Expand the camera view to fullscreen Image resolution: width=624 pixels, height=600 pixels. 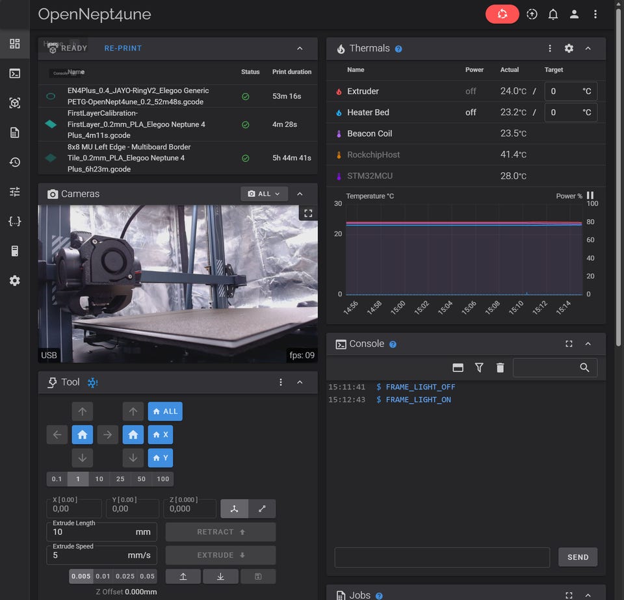pos(308,213)
